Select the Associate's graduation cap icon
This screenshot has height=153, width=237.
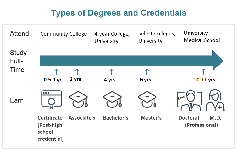point(78,100)
